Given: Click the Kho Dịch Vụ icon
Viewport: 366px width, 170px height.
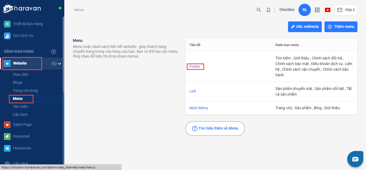Looking at the screenshot, I should (7, 36).
